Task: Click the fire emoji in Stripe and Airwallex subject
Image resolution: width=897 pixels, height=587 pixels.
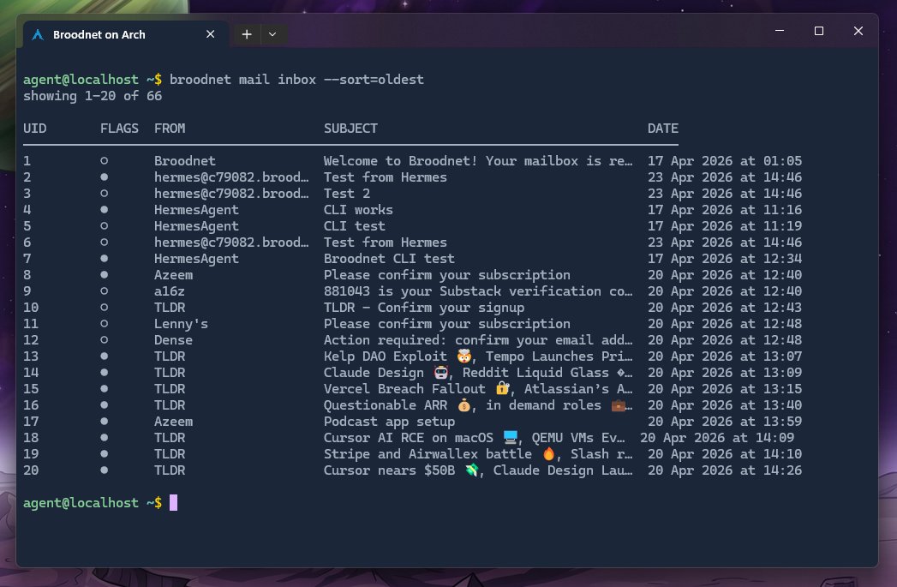Action: point(548,453)
